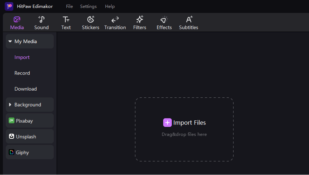Image resolution: width=309 pixels, height=175 pixels.
Task: Open the Filters panel icon
Action: [140, 20]
